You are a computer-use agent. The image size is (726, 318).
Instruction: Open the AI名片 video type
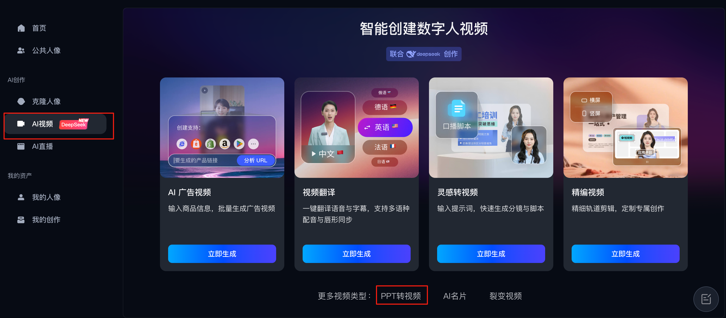coord(455,296)
